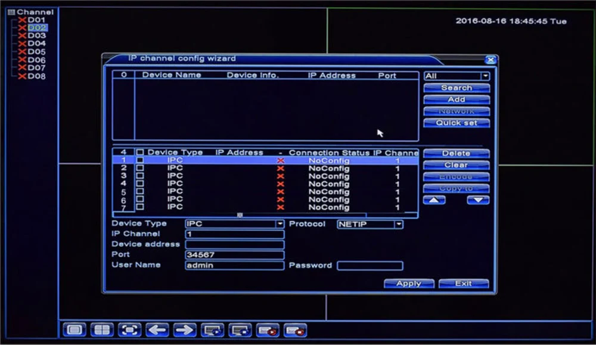
Task: Click the date-time display at top right
Action: tap(511, 21)
